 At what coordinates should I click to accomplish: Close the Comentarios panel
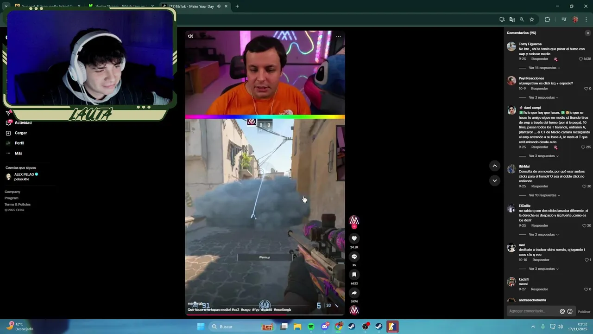pos(588,33)
